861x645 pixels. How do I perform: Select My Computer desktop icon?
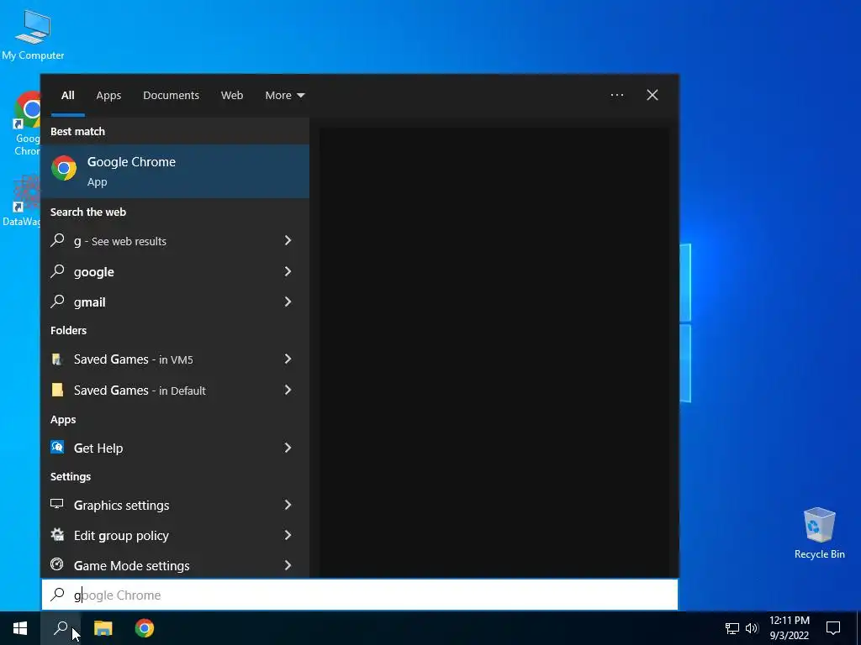point(33,35)
